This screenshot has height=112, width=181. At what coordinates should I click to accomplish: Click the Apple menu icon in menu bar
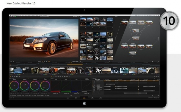pyautogui.click(x=10, y=15)
